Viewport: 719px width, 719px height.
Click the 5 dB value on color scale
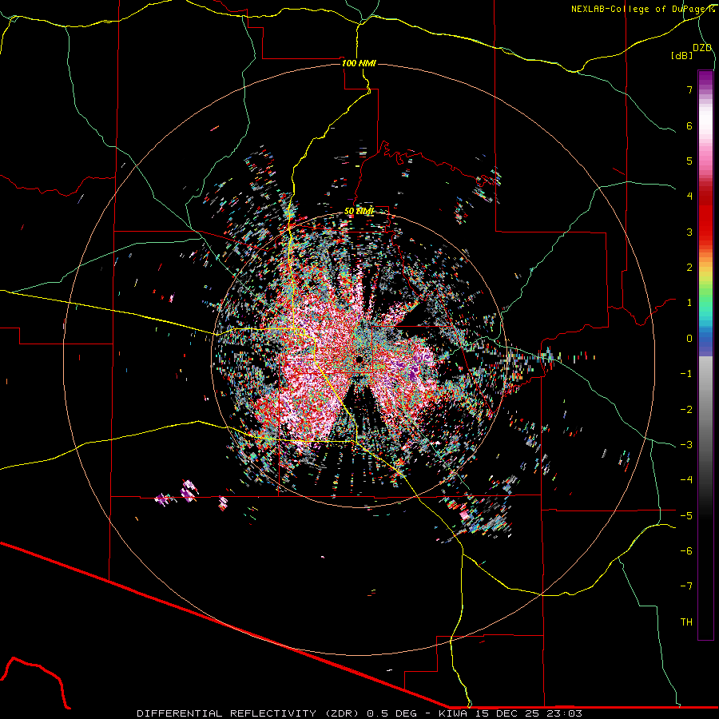[689, 161]
